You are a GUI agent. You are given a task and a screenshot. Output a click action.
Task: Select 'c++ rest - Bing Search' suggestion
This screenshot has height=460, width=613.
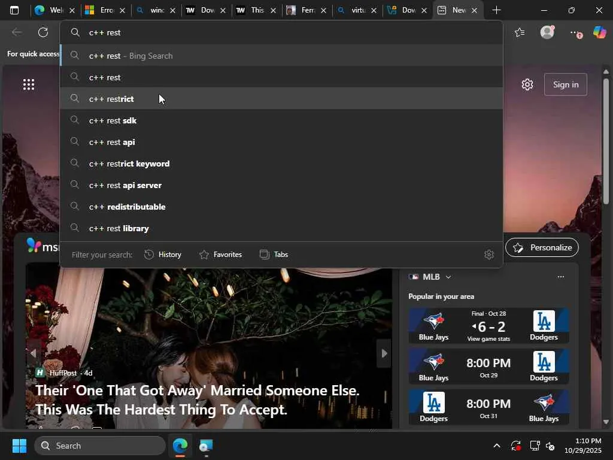tap(281, 56)
